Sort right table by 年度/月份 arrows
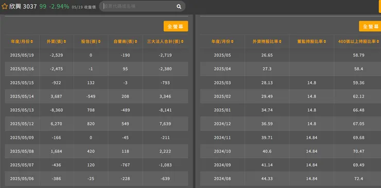Viewport: 381px width, 188px height. coord(232,42)
